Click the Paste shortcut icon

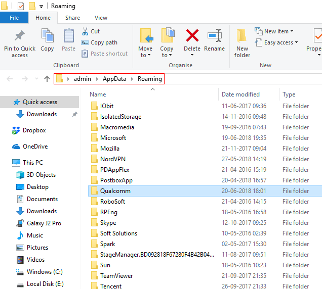tap(85, 54)
